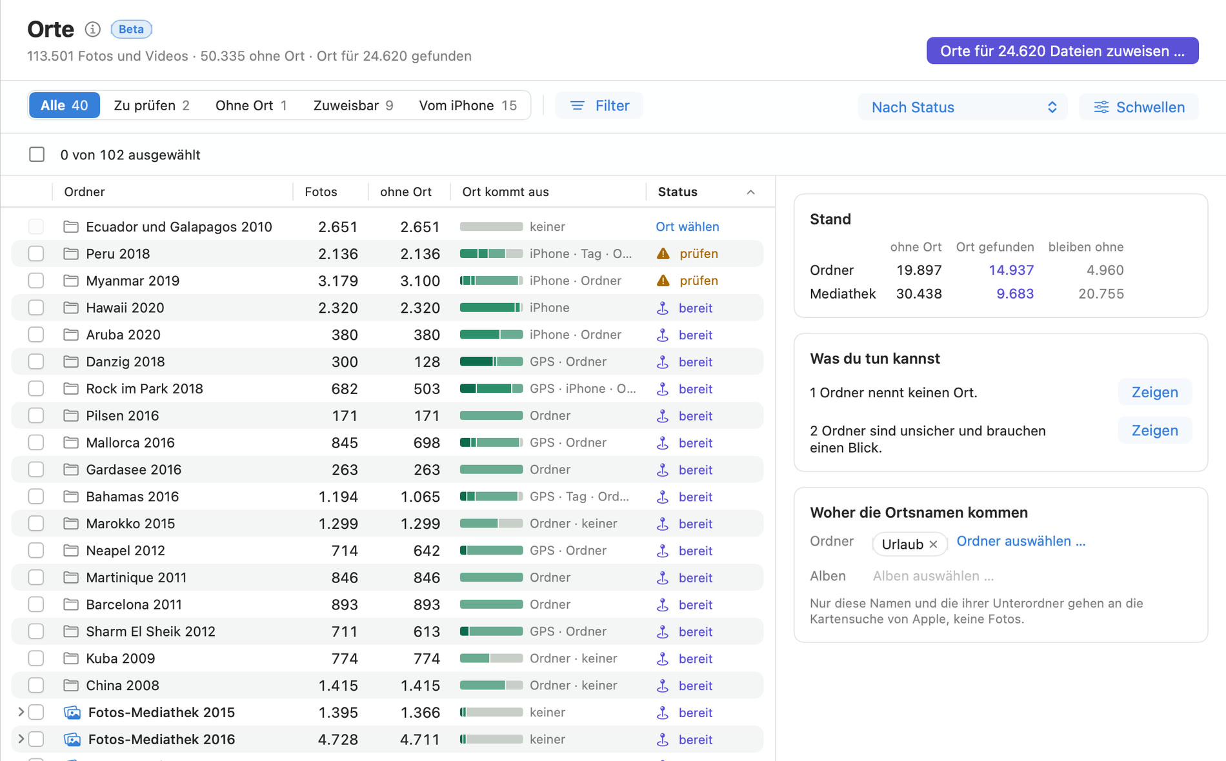Click the pin icon in Danzig 2018 row
This screenshot has width=1226, height=761.
663,362
